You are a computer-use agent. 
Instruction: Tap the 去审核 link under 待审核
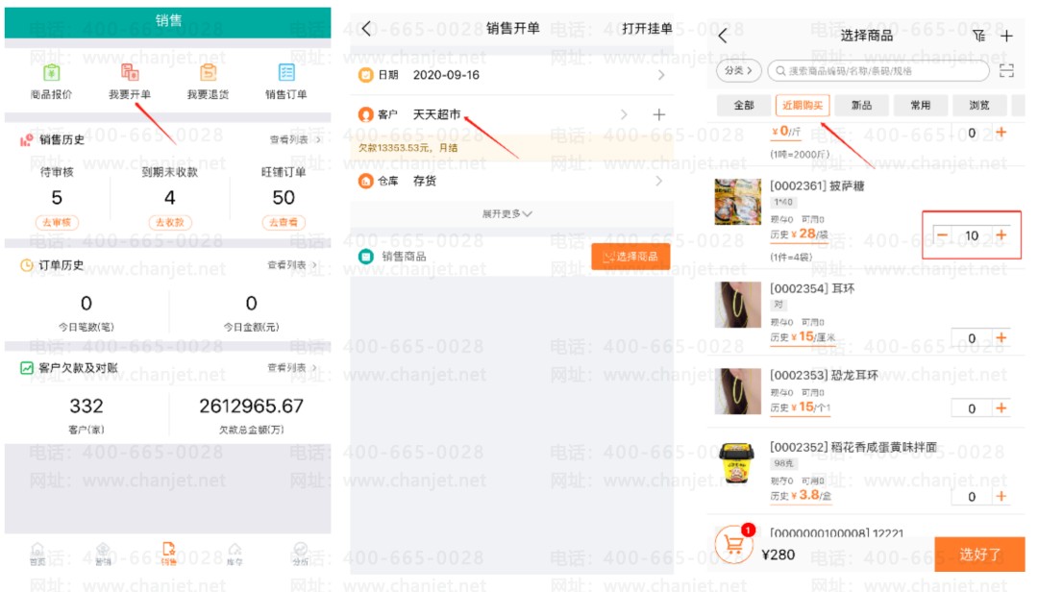click(x=57, y=222)
